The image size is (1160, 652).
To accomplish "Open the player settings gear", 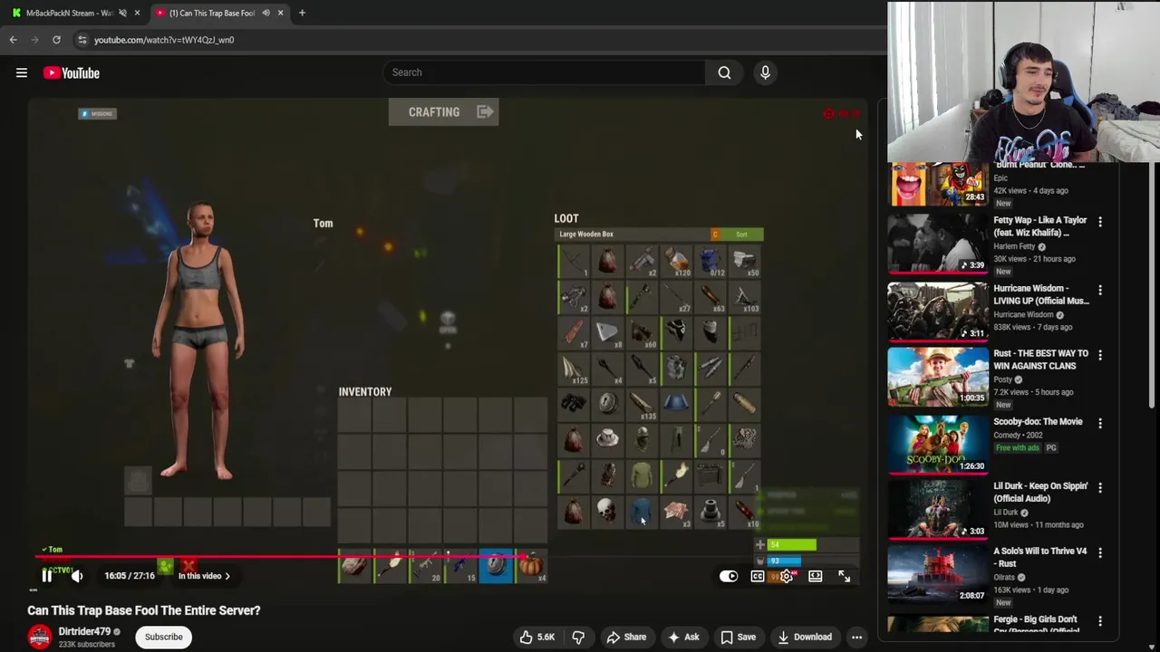I will pyautogui.click(x=787, y=576).
